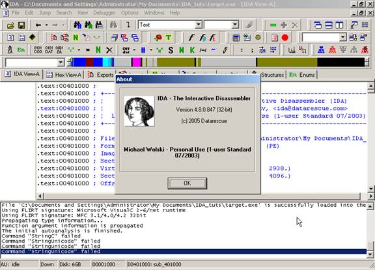Click the tile windows vertically icon
Image resolution: width=375 pixels, height=270 pixels.
pos(339,25)
